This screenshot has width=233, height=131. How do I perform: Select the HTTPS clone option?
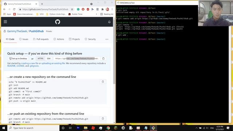[40, 59]
